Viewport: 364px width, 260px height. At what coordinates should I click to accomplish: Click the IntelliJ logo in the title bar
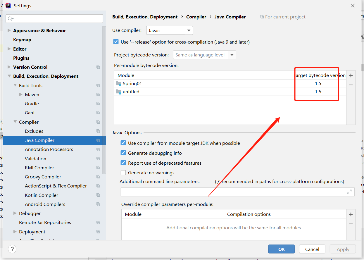(x=8, y=6)
